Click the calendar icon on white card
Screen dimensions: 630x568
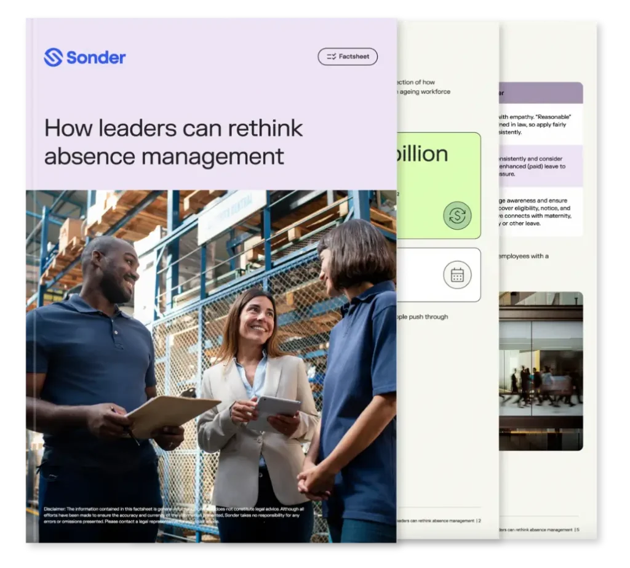tap(457, 275)
